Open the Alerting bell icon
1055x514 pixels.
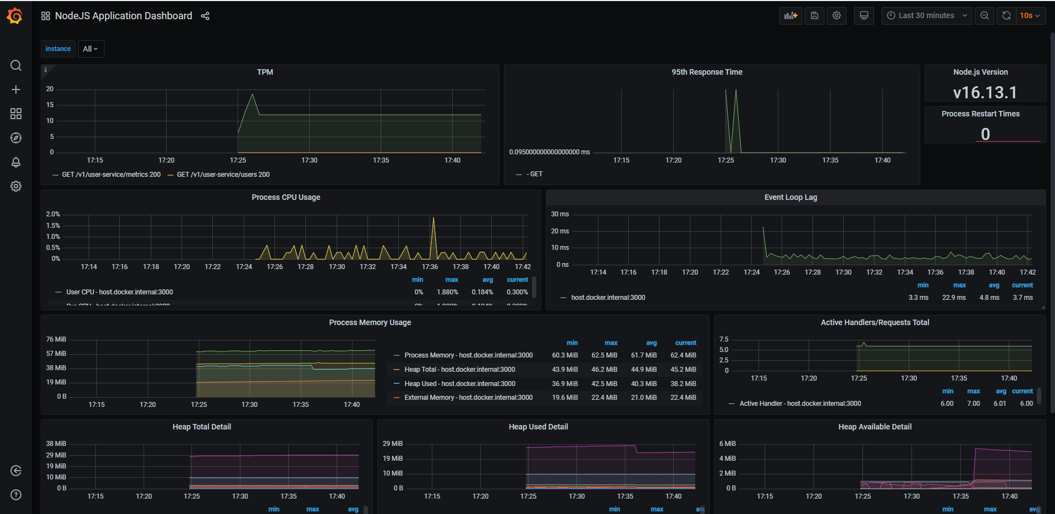click(x=16, y=162)
